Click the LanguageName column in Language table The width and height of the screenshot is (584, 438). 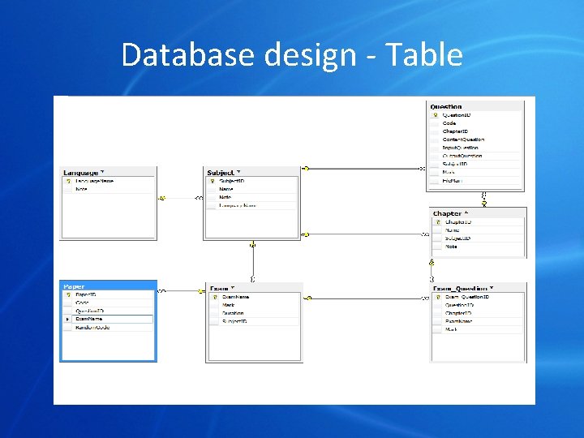(x=109, y=182)
